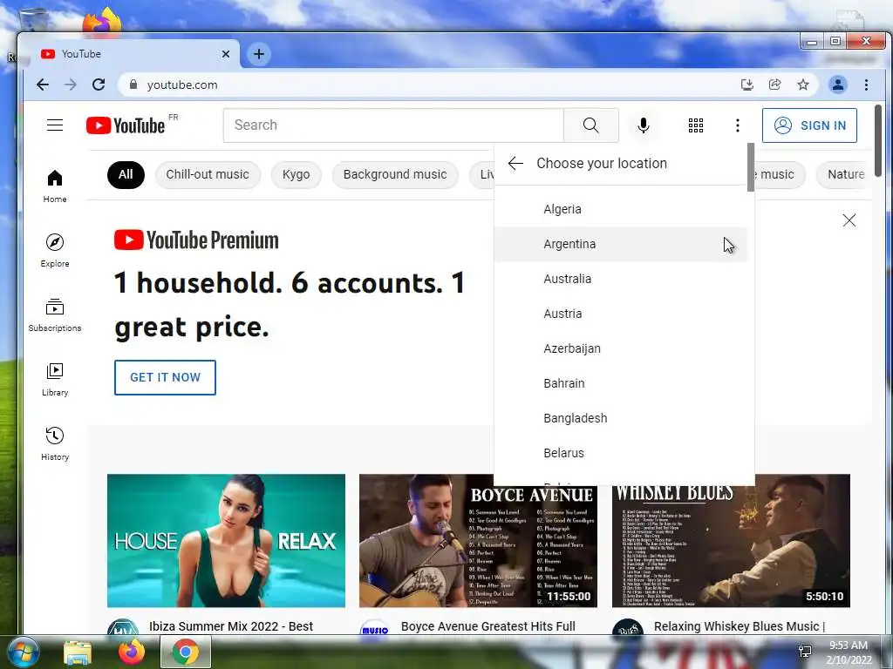The image size is (893, 669).
Task: Click the network tray icon
Action: point(805,652)
